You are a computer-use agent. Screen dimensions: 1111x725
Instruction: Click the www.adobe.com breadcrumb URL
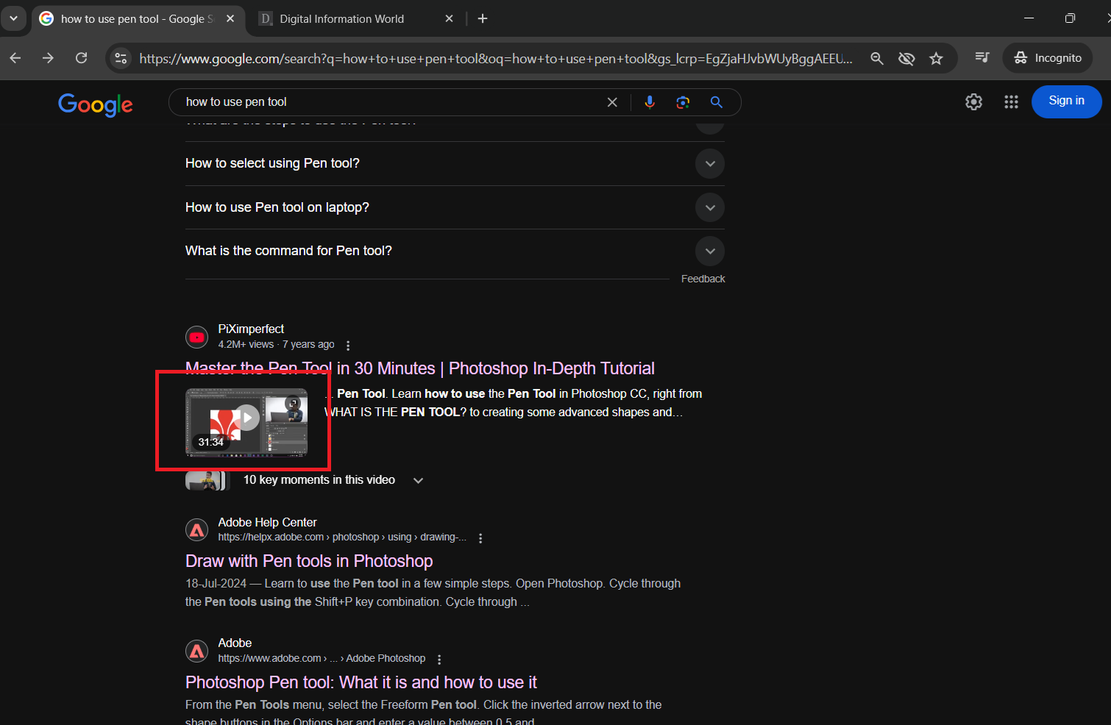(322, 659)
